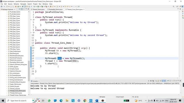Screen dimensions: 184x103
Task: Open the Refactor menu
Action: (x=16, y=4)
